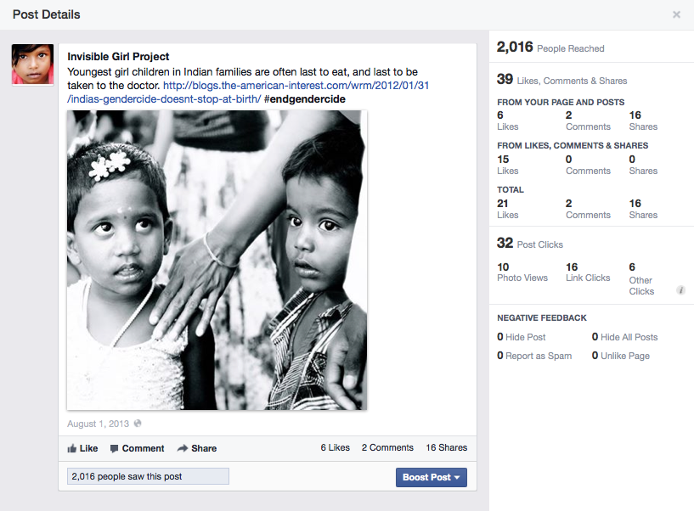Open the black-and-white children photo
The width and height of the screenshot is (694, 511).
(217, 260)
